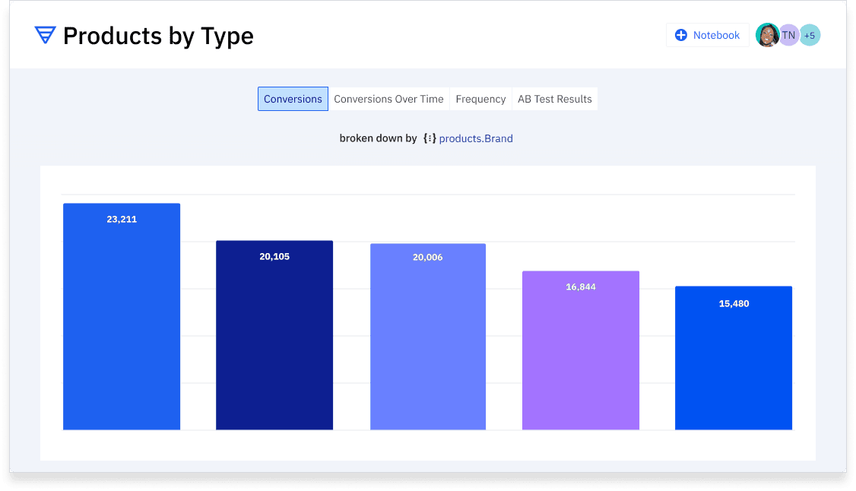The width and height of the screenshot is (856, 491).
Task: Click the funnel logo beside the title
Action: [46, 35]
